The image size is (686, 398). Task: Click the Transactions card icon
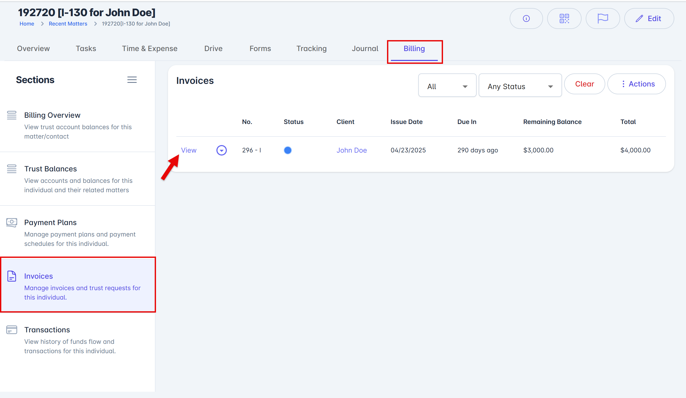point(12,330)
